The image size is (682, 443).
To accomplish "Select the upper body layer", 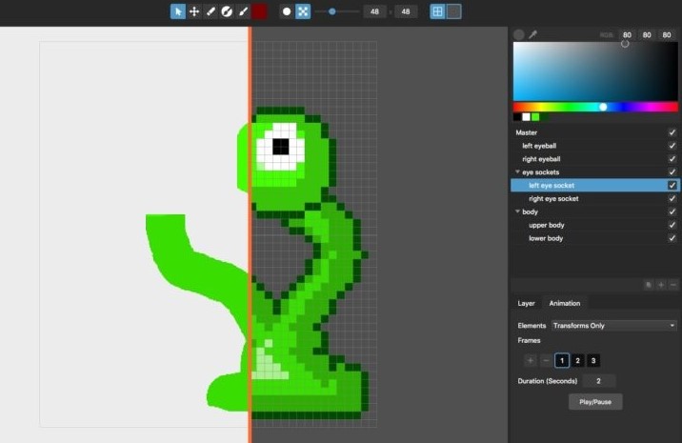I will 595,225.
